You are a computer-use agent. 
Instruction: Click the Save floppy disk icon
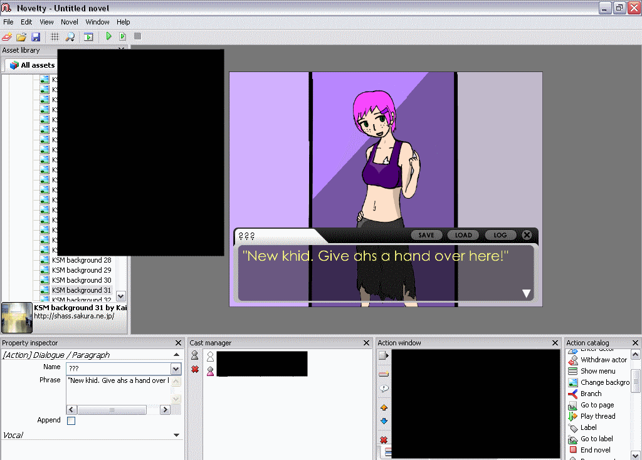(36, 37)
